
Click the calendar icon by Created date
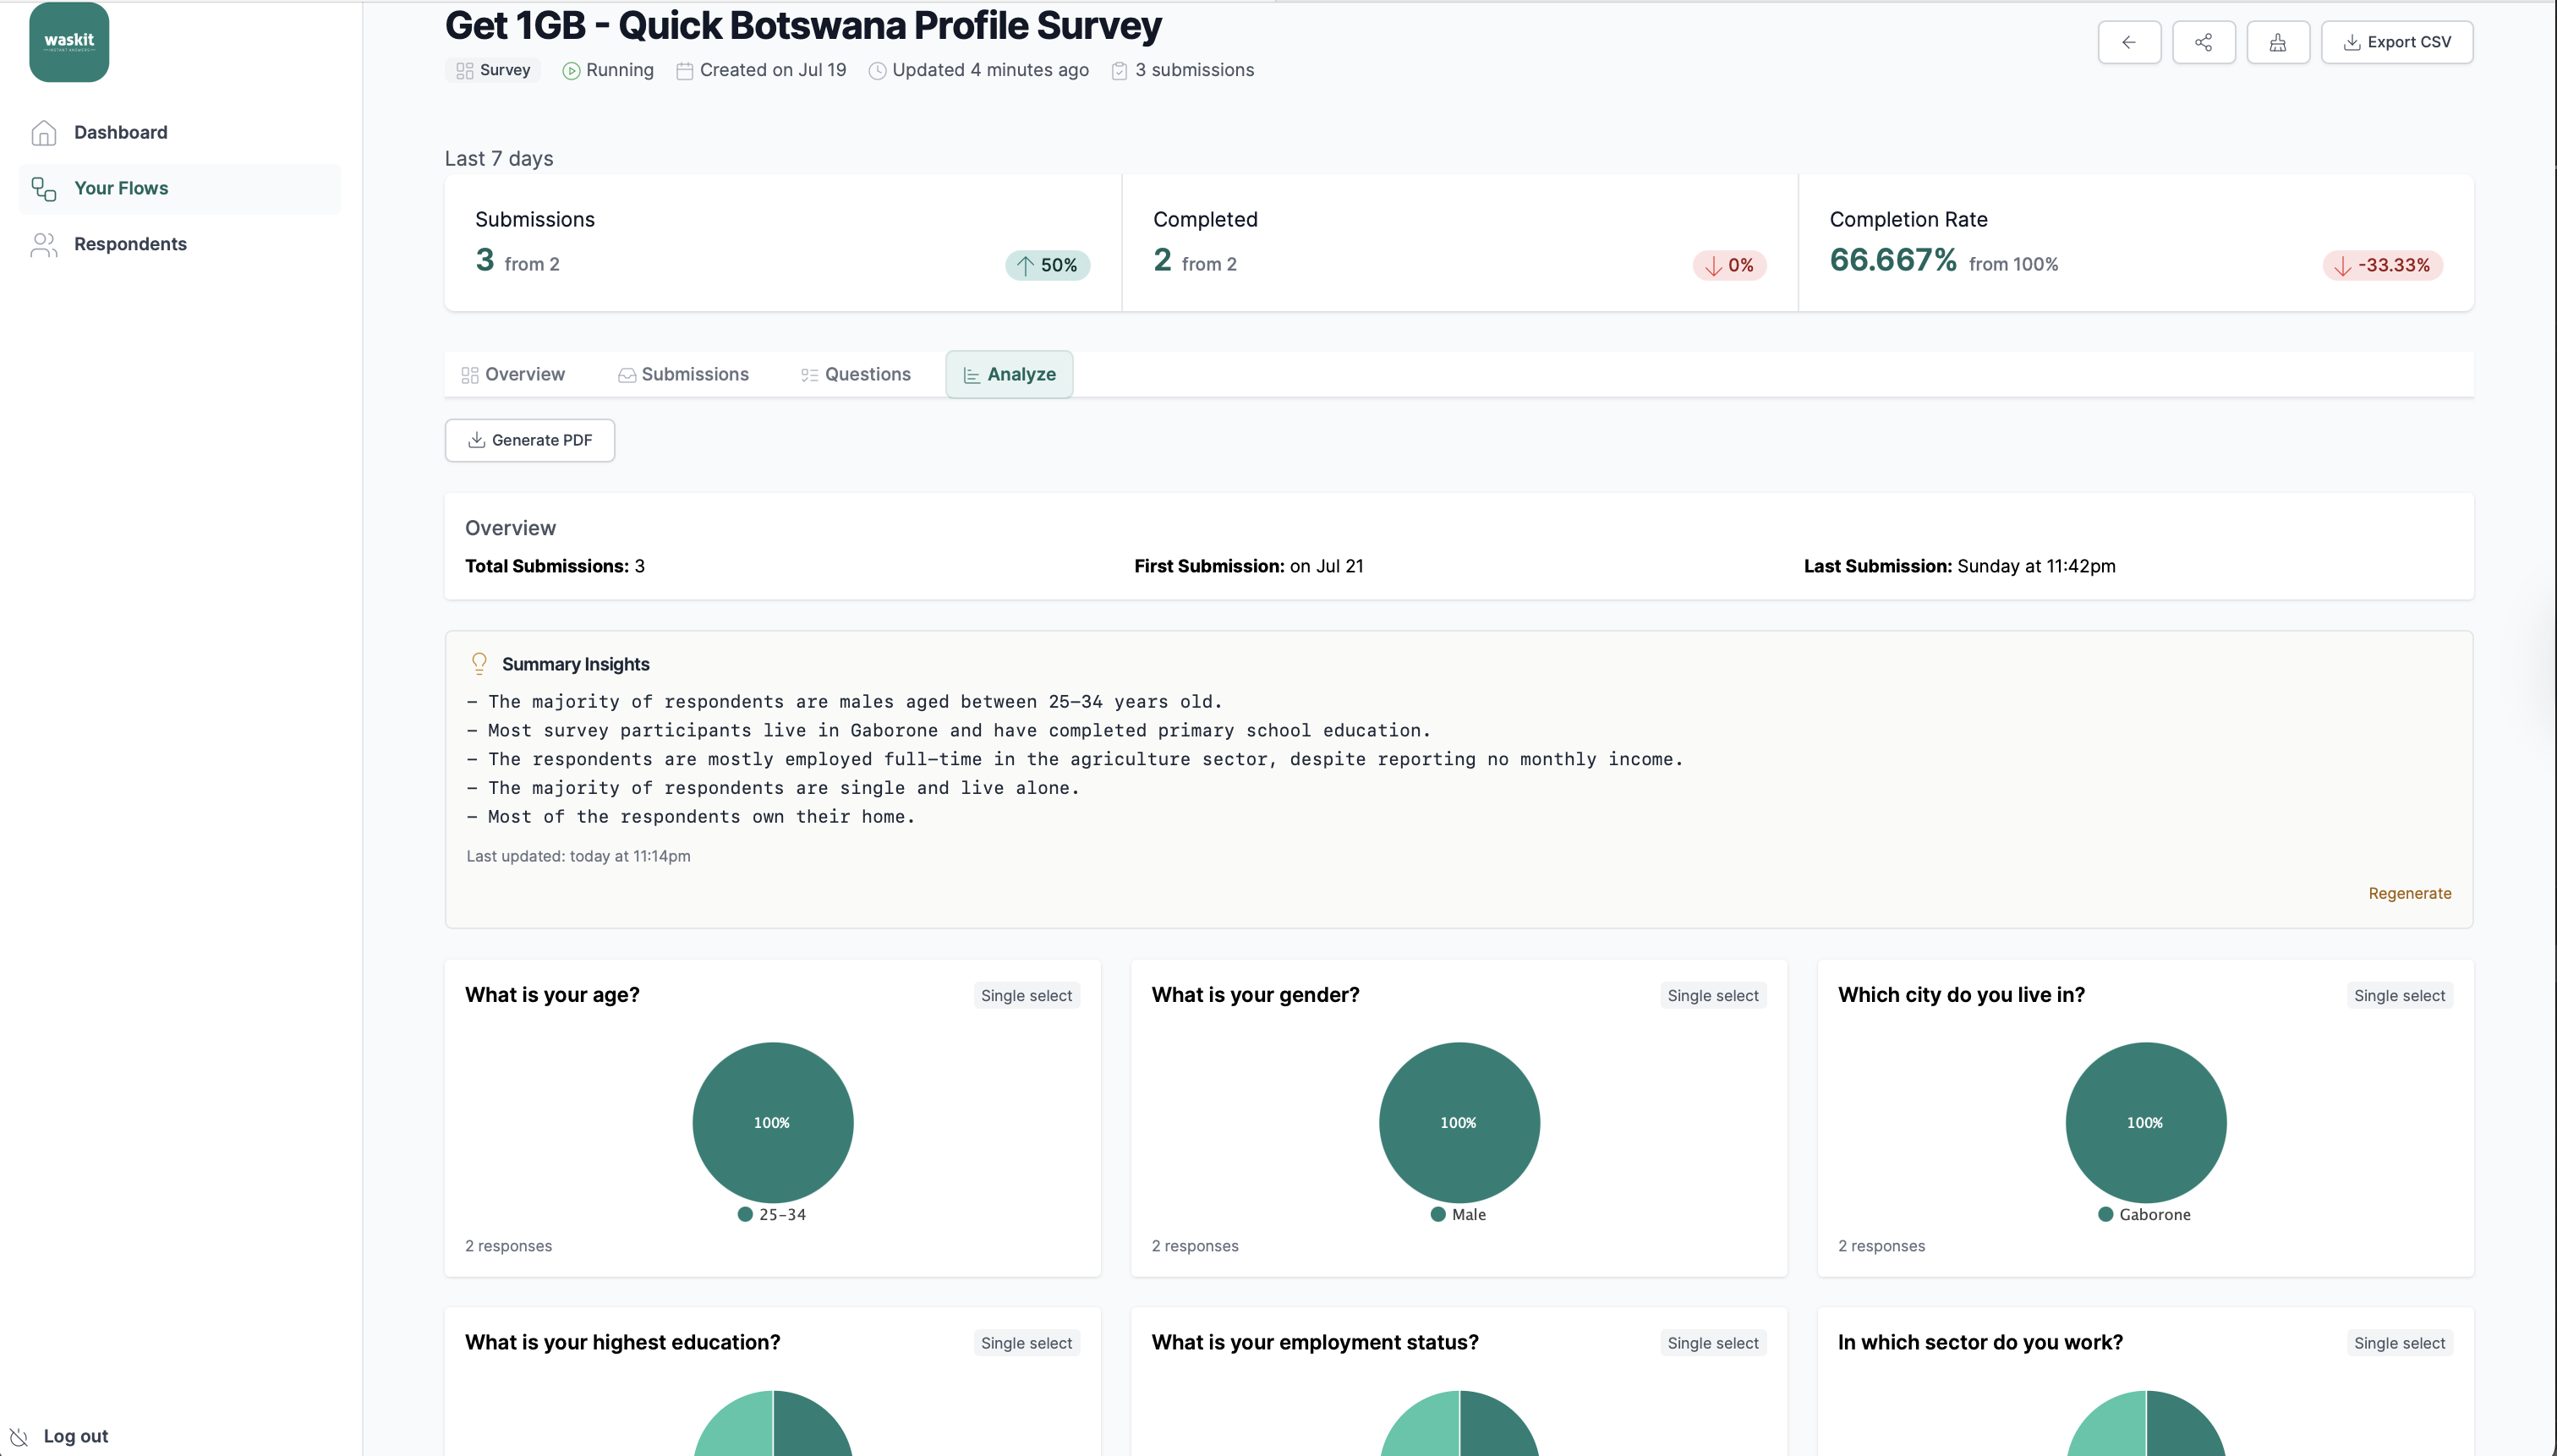[x=685, y=71]
